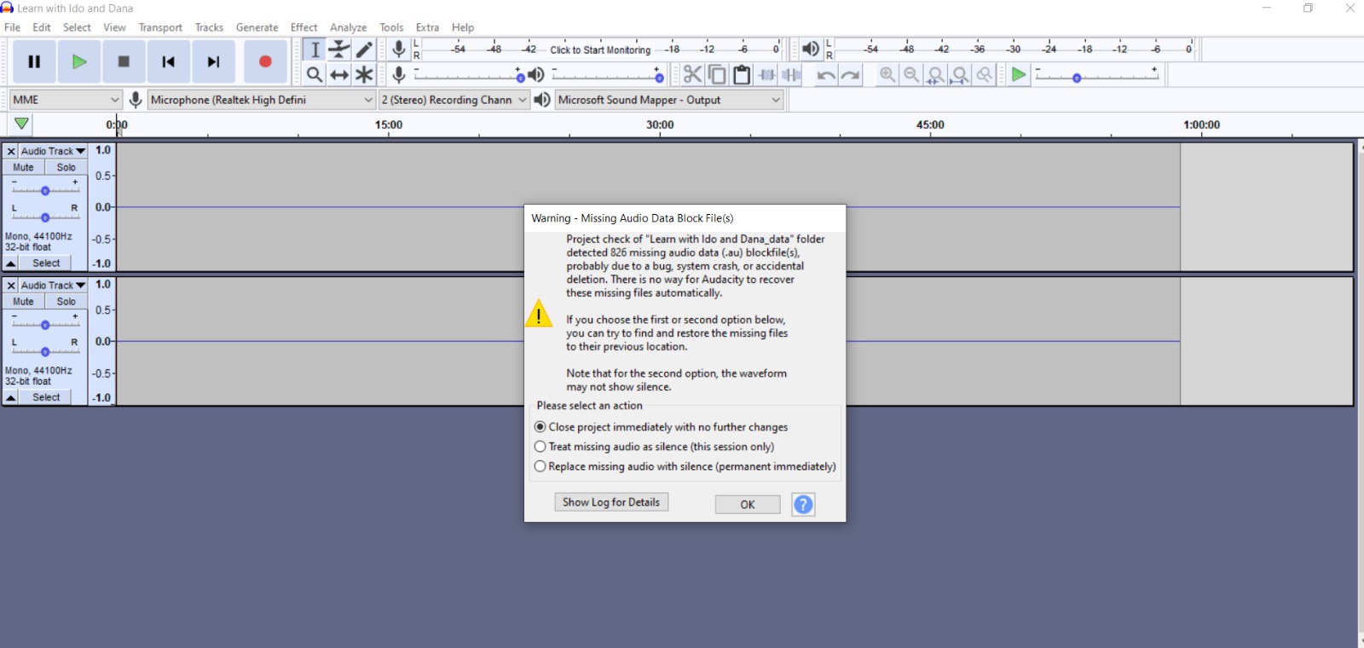Viewport: 1364px width, 648px height.
Task: Skip to start of project
Action: pyautogui.click(x=168, y=61)
